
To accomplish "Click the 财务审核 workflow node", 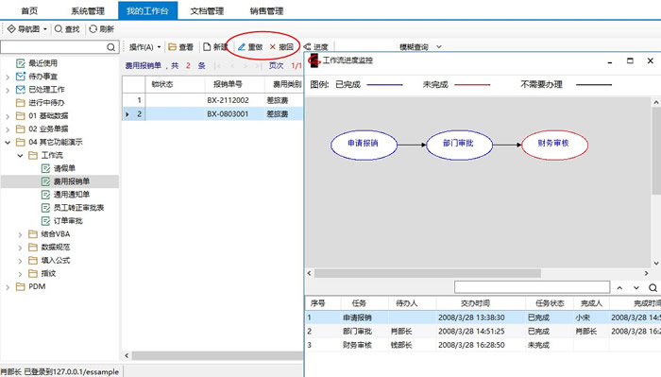I will tap(555, 145).
